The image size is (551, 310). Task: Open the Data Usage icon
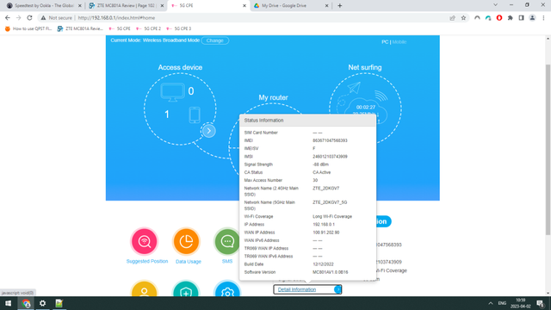tap(186, 241)
